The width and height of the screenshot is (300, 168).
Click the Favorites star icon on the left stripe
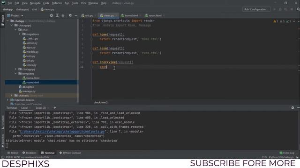[x=2, y=146]
